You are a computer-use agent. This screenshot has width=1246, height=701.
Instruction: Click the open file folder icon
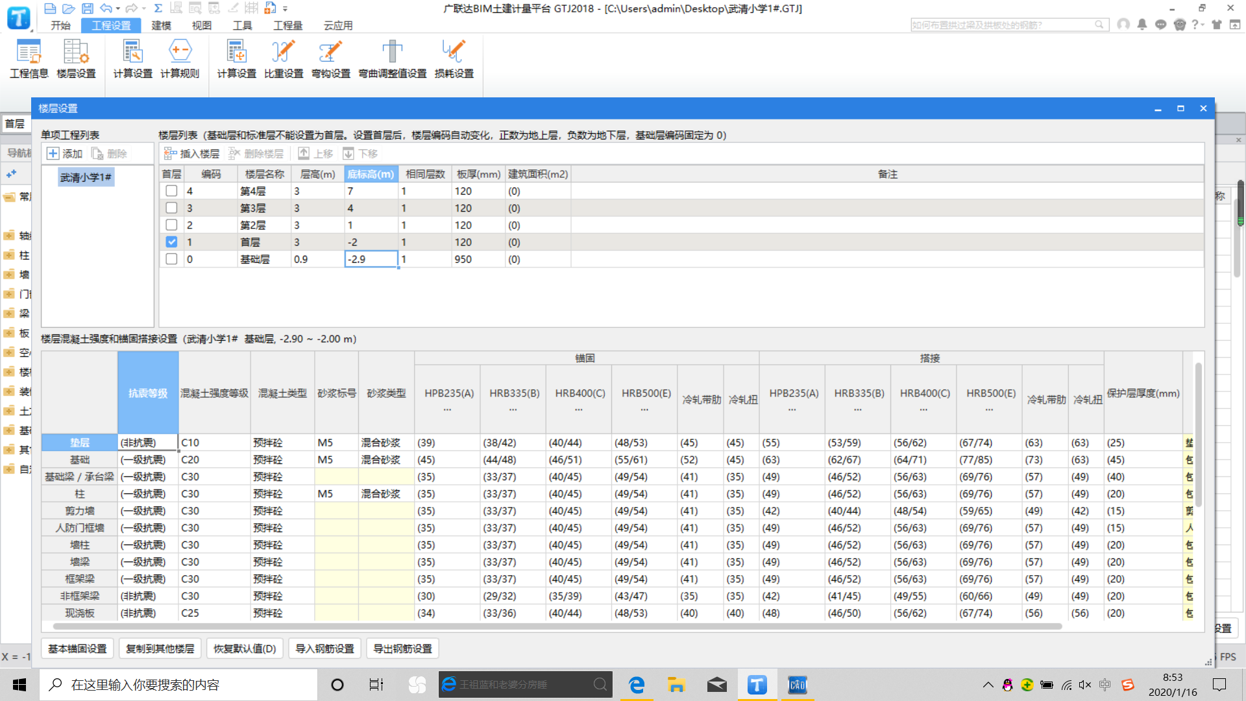[x=68, y=8]
